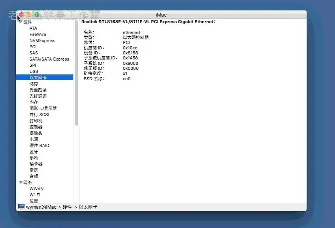Click the link width value x1
Viewport: 335px width, 228px height.
125,74
